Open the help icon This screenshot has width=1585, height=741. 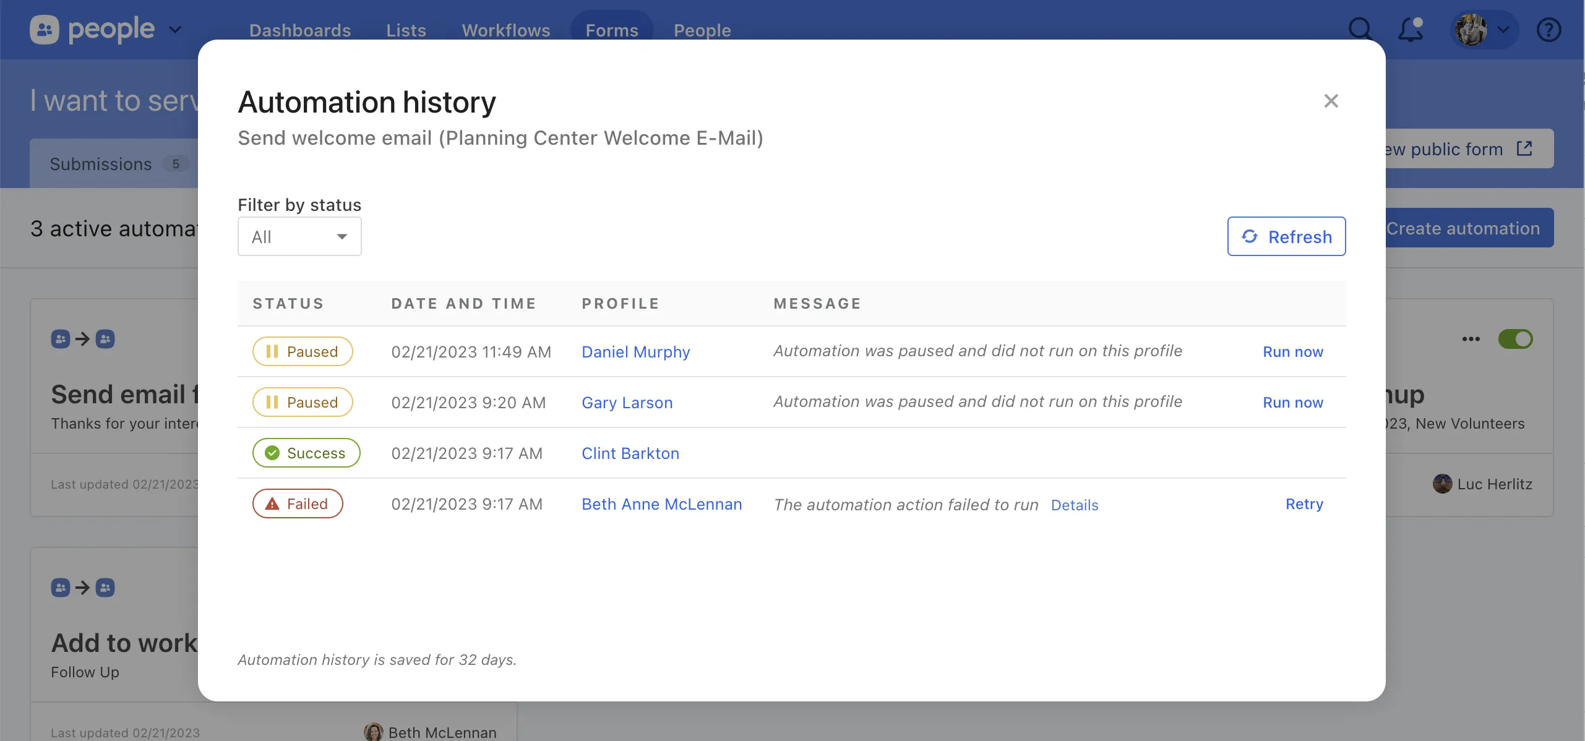pos(1549,29)
